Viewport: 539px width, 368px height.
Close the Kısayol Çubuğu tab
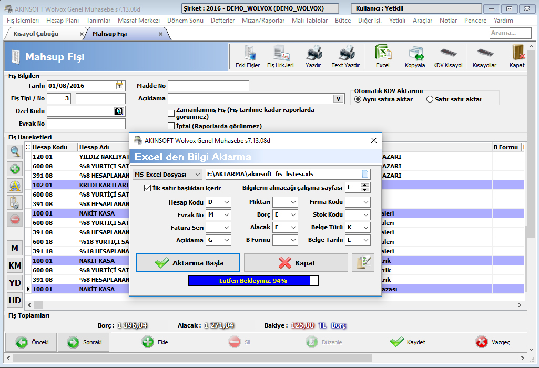[82, 34]
